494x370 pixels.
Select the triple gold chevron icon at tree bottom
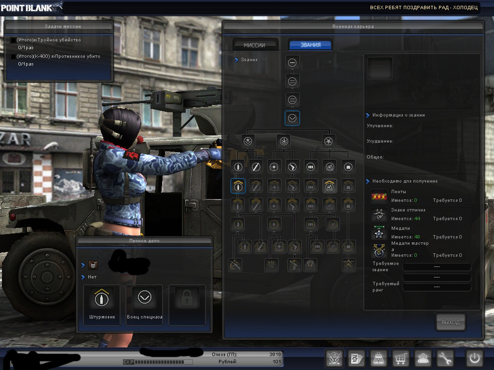pos(348,264)
